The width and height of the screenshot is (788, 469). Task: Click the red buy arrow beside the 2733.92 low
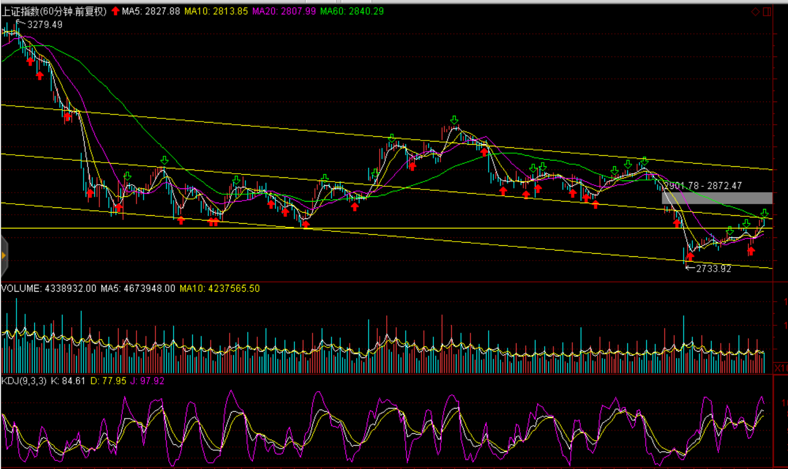(690, 257)
